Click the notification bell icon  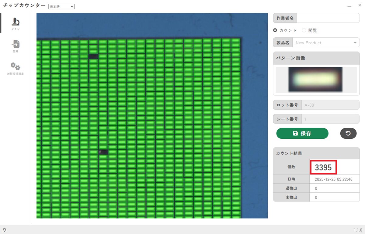pos(5,230)
